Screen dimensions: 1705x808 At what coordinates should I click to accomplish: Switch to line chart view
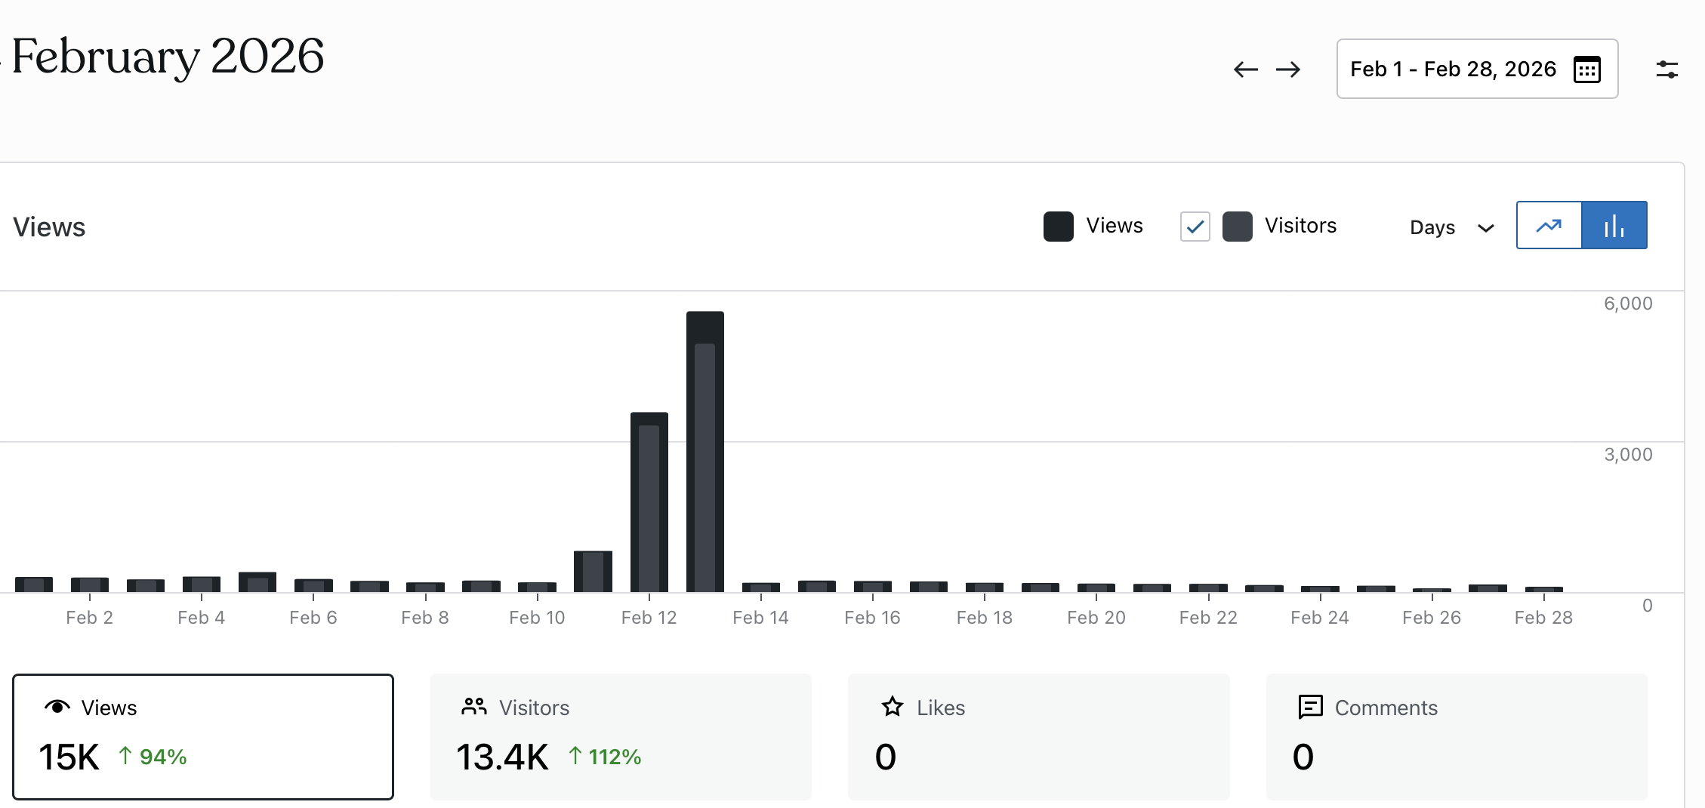point(1549,225)
